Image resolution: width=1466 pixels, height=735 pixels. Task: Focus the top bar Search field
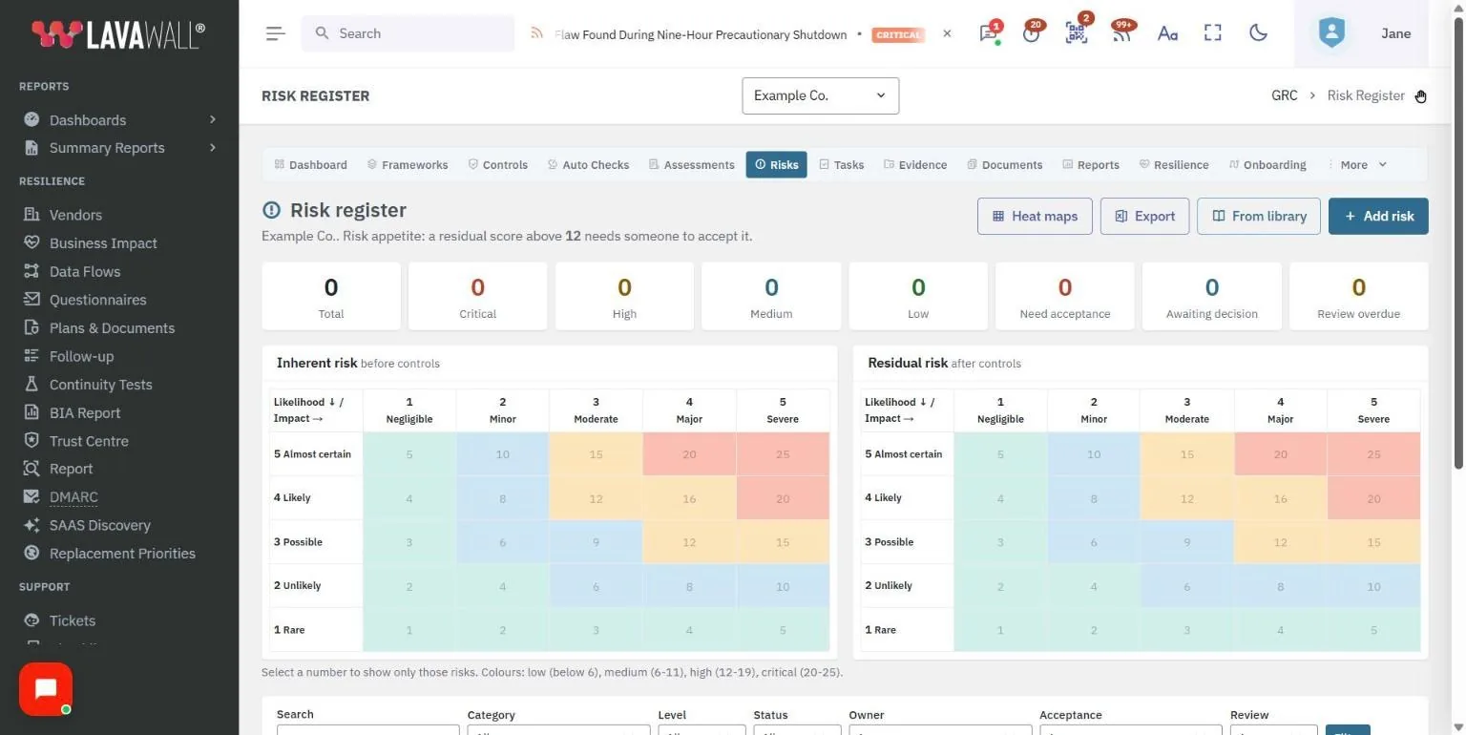(x=408, y=33)
